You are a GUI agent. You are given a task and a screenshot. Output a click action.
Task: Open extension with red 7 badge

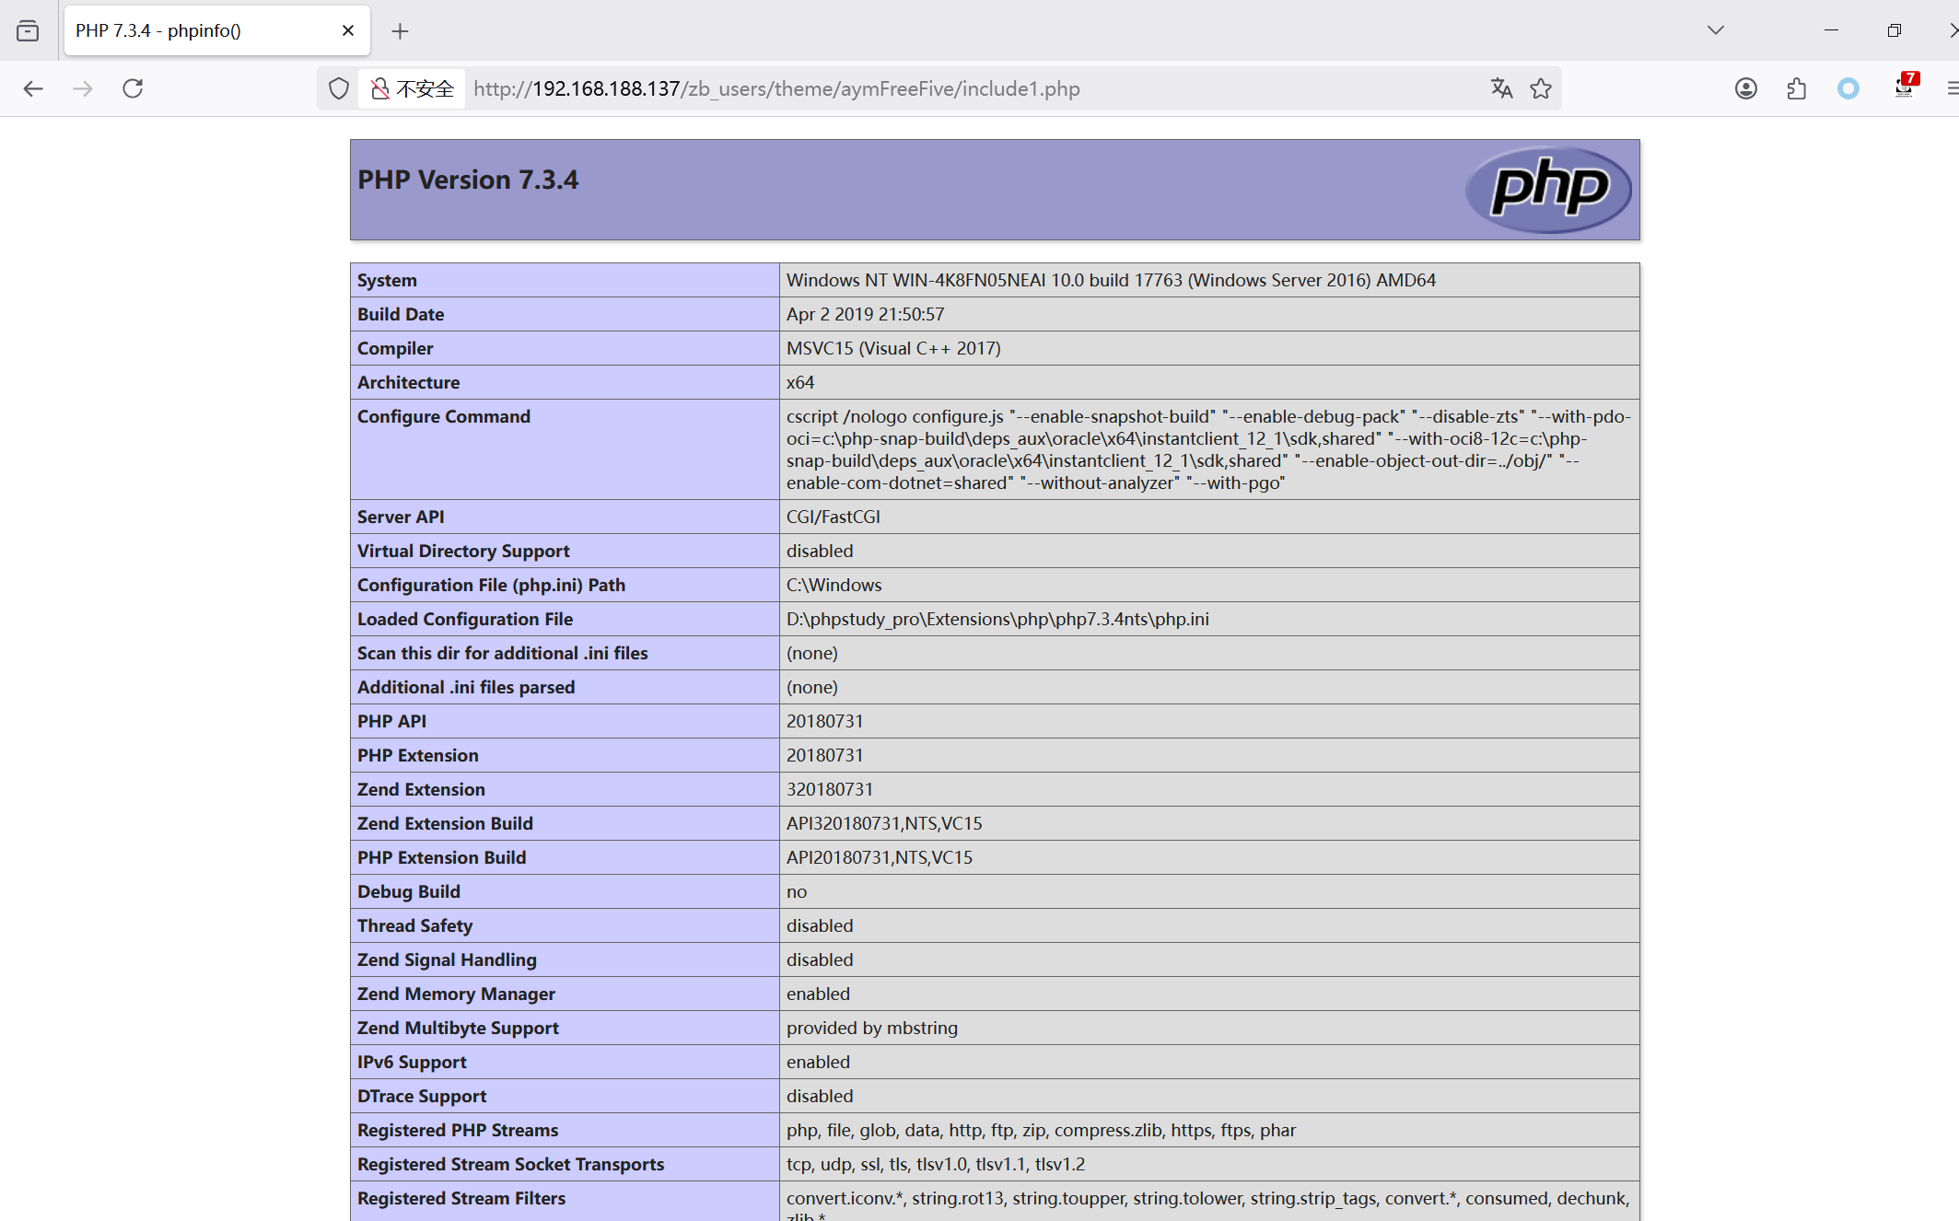click(x=1904, y=87)
